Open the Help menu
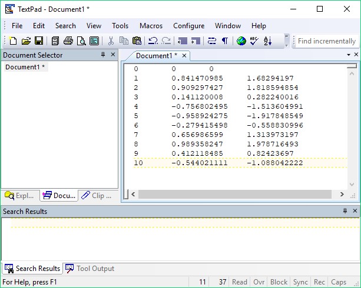Screen dimensions: 361x288 tap(259, 26)
